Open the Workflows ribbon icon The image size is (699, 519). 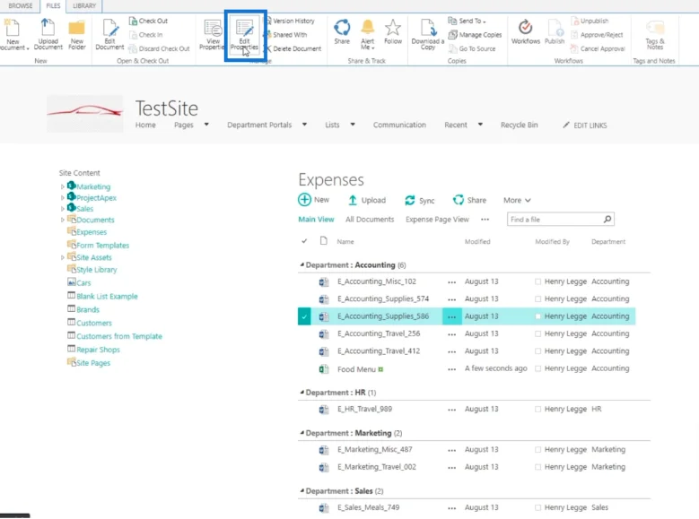(x=526, y=31)
